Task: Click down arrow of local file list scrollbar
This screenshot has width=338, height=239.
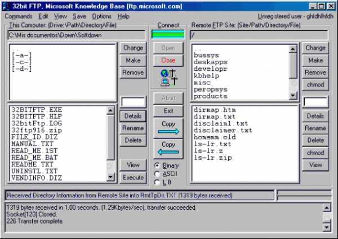Action: coord(110,177)
